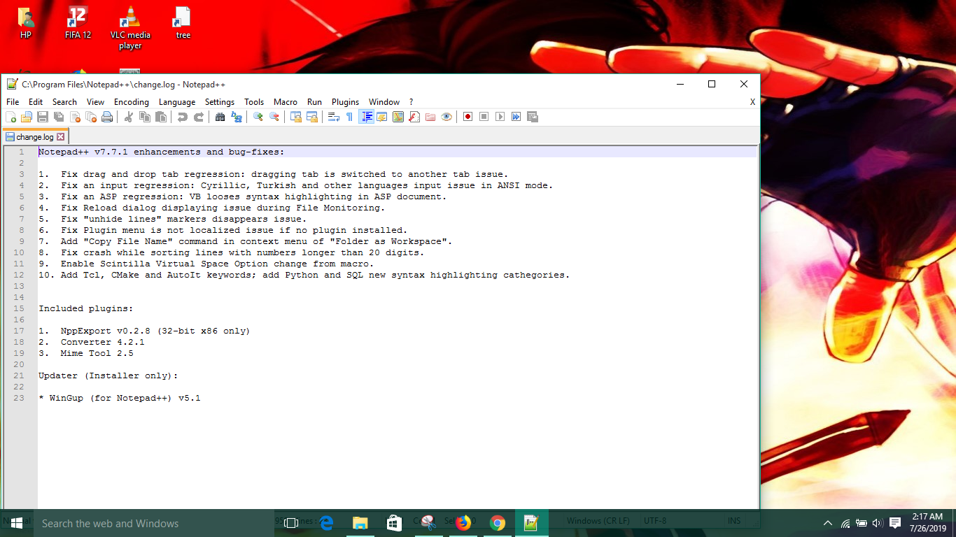Open Find with the binoculars icon

coord(220,117)
